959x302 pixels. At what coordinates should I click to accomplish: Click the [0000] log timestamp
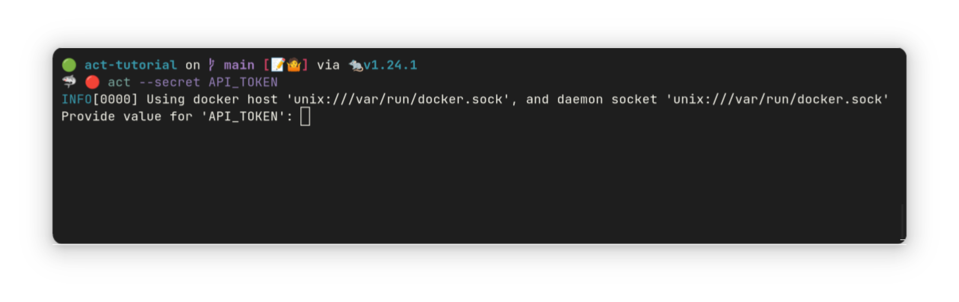(115, 99)
